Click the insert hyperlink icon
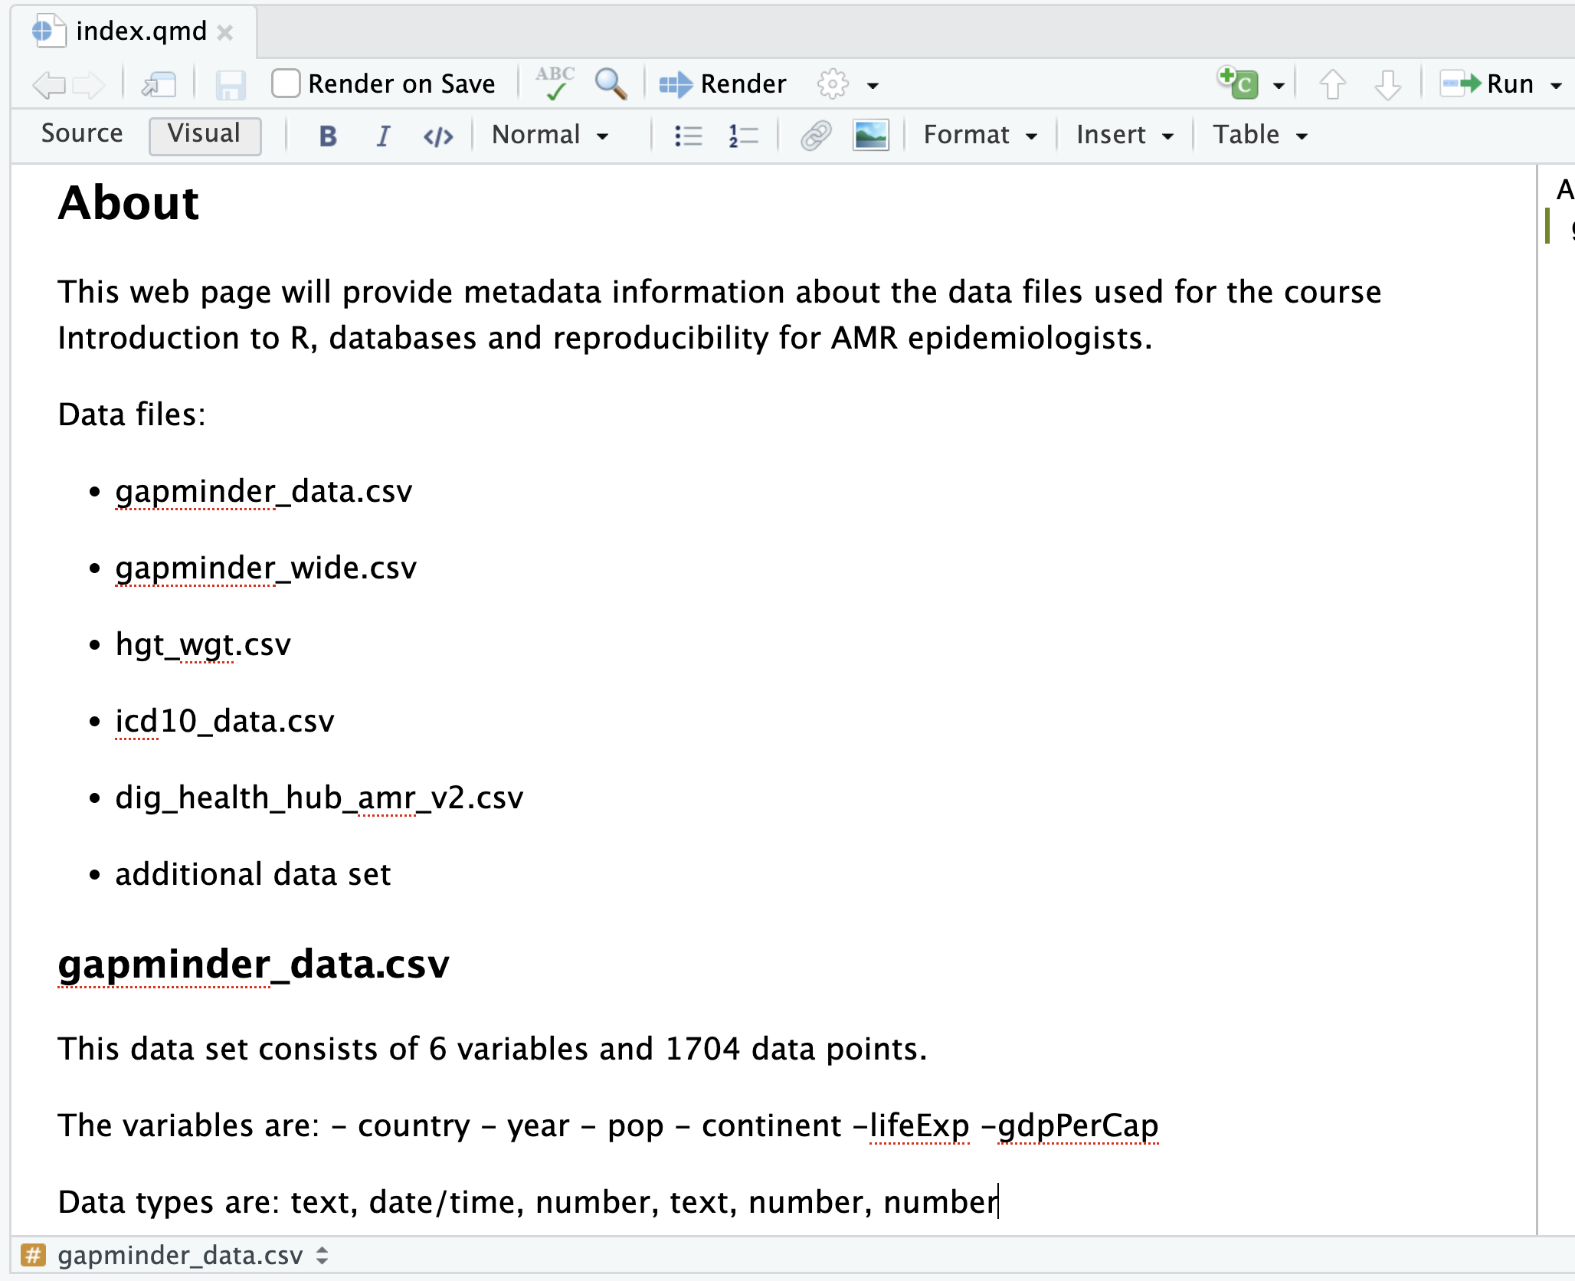Image resolution: width=1575 pixels, height=1281 pixels. pyautogui.click(x=812, y=133)
